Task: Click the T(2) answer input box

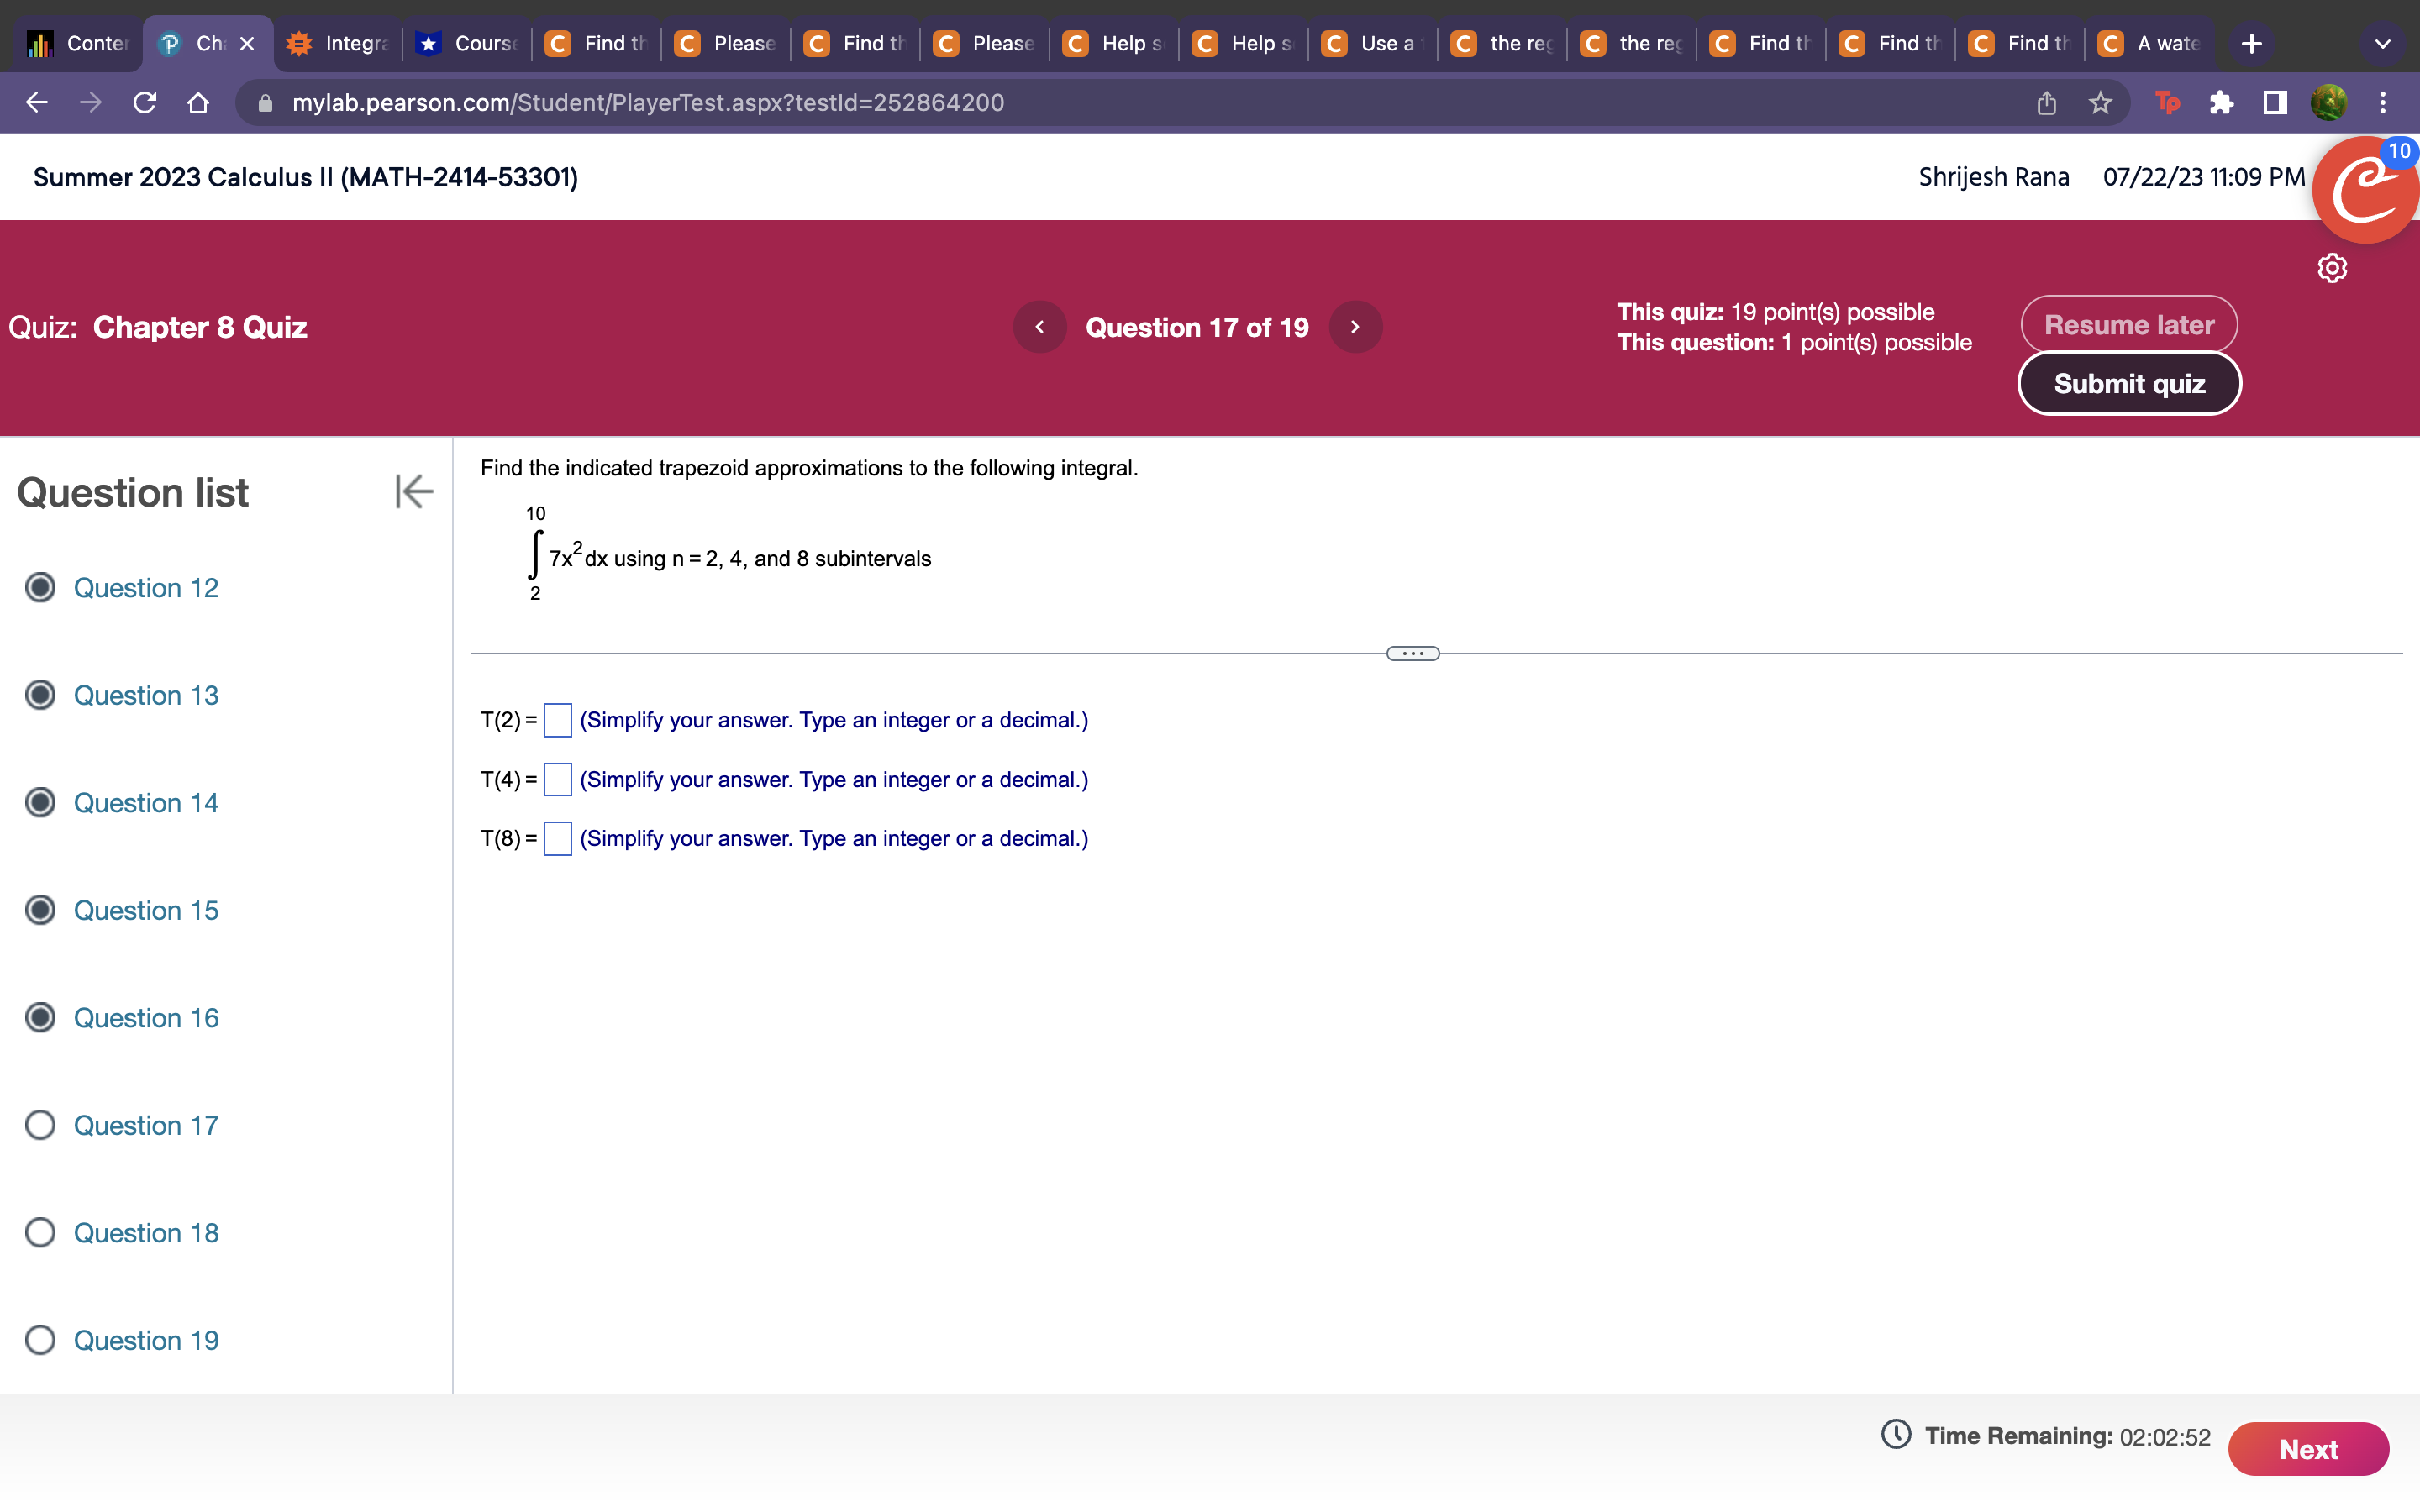Action: [557, 720]
